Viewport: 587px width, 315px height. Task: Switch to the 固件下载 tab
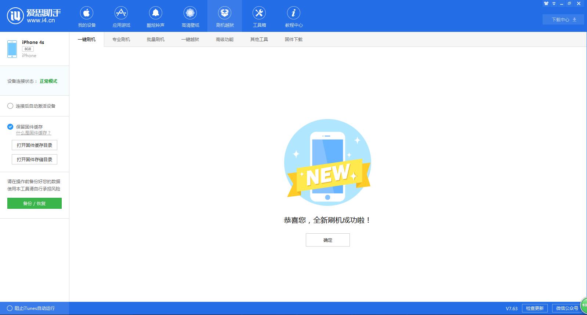tap(294, 39)
